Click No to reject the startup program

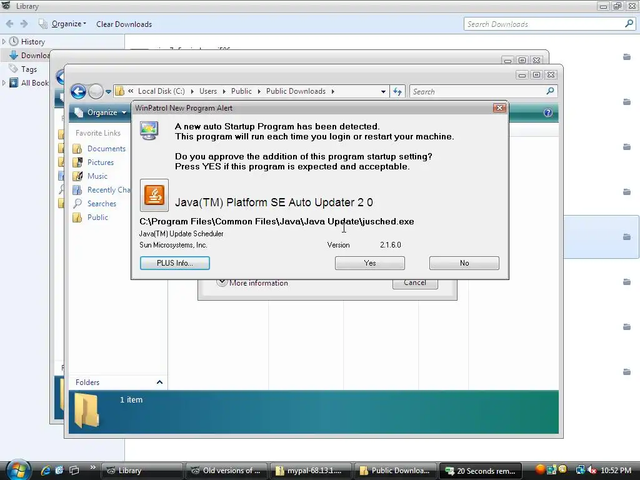(464, 263)
